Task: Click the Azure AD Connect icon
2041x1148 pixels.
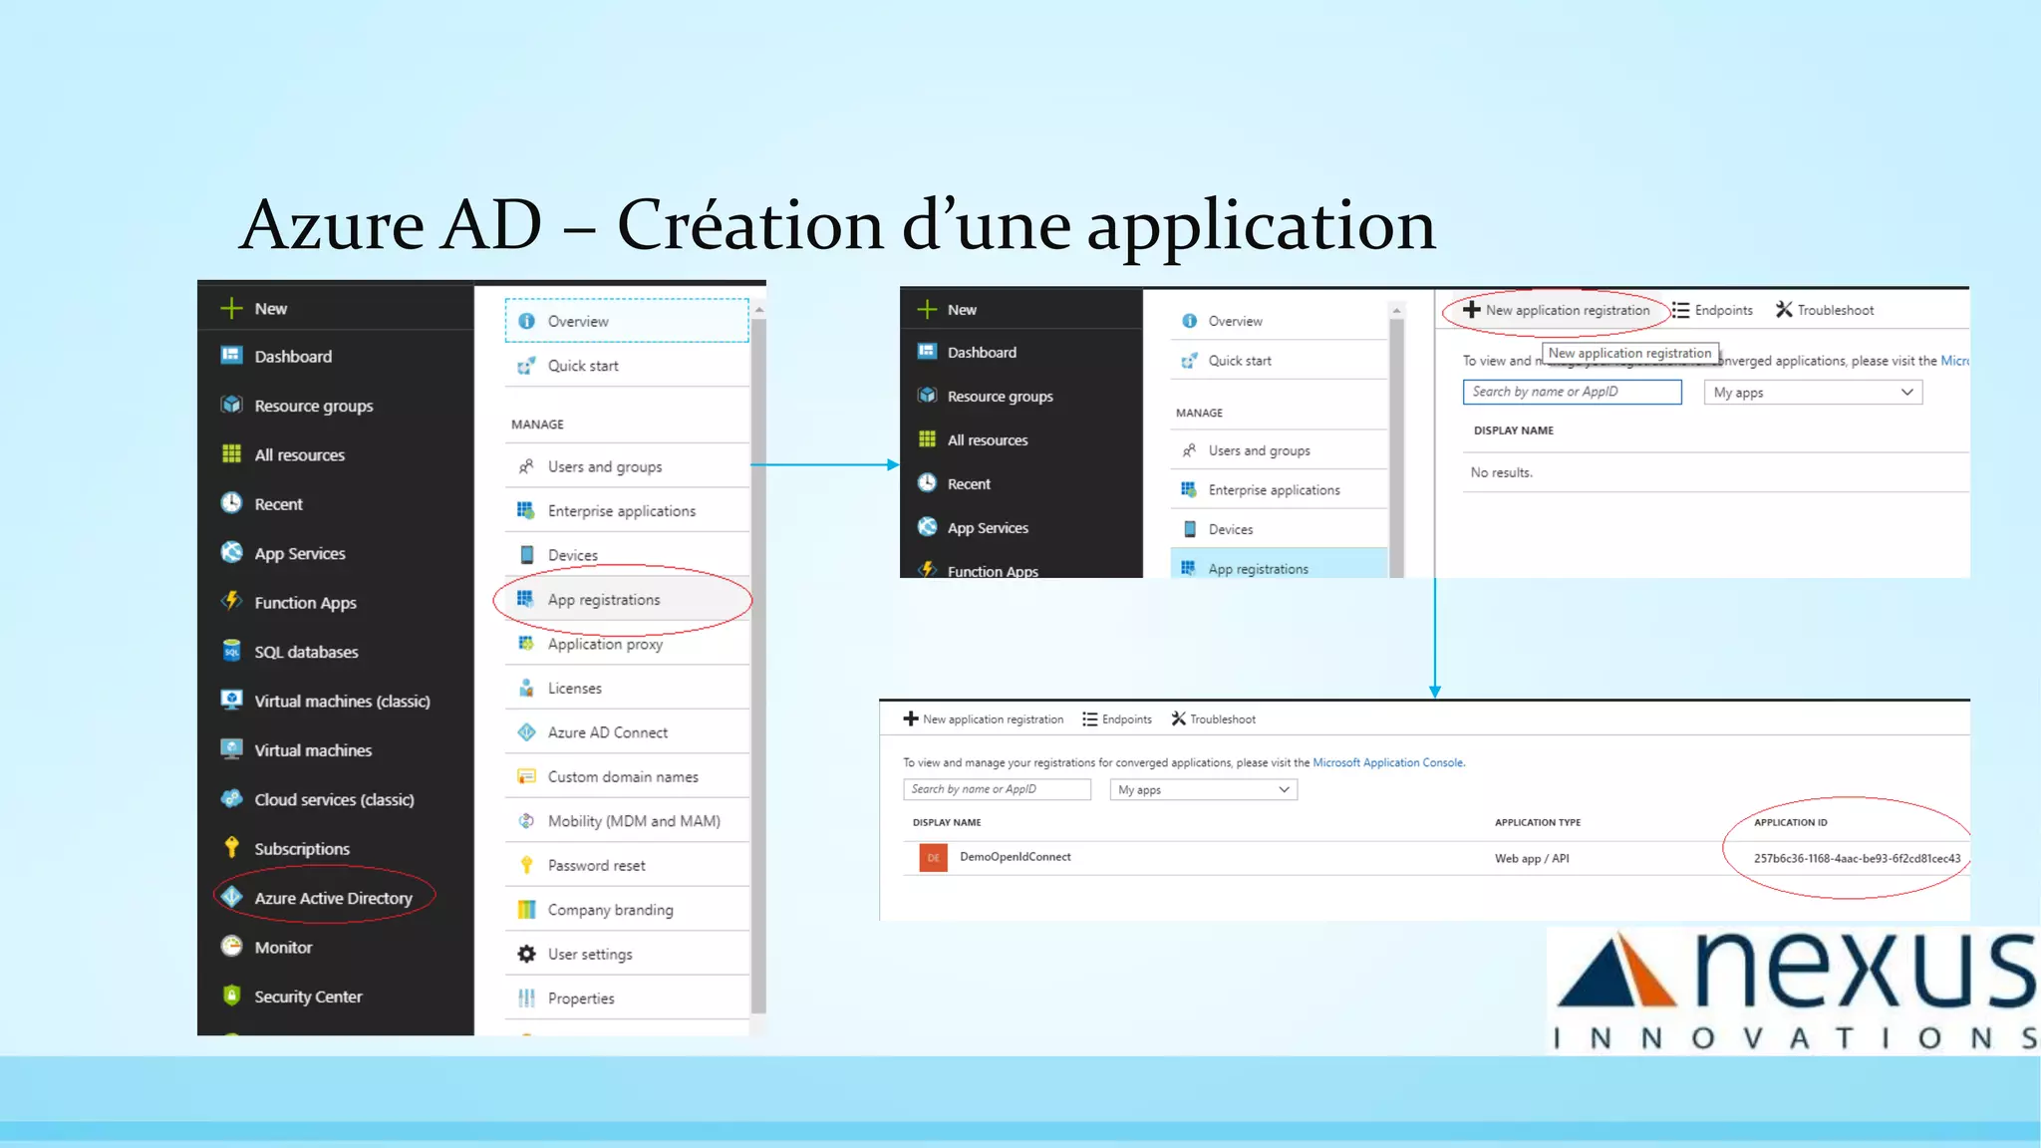Action: pos(526,731)
